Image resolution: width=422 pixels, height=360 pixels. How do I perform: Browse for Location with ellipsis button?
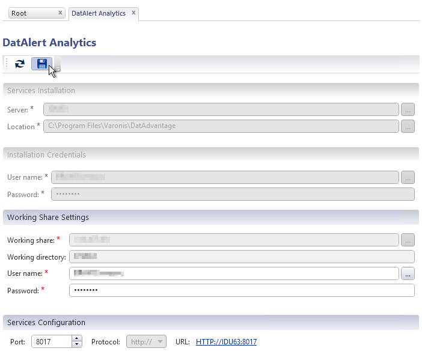tap(408, 126)
